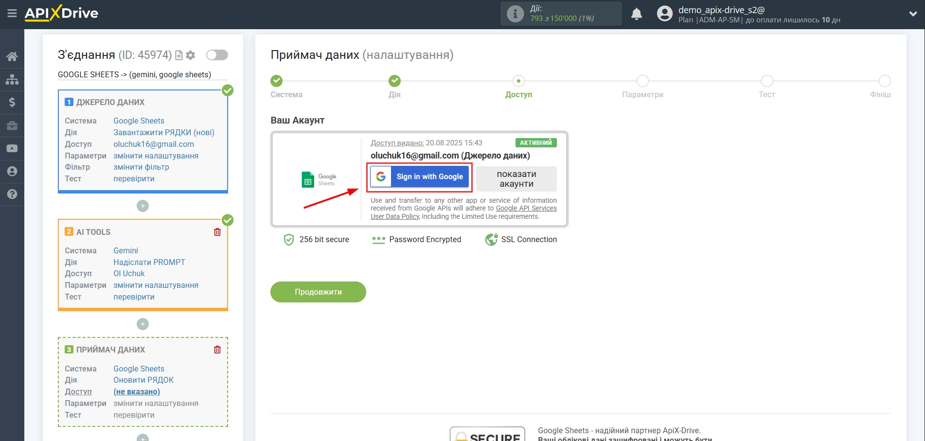Open Оновити РЯДОК action link
This screenshot has width=925, height=441.
pyautogui.click(x=143, y=380)
